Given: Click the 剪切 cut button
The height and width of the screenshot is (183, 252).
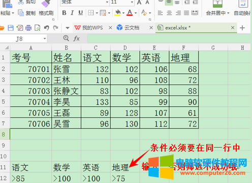Looking at the screenshot, I should coord(27,2).
